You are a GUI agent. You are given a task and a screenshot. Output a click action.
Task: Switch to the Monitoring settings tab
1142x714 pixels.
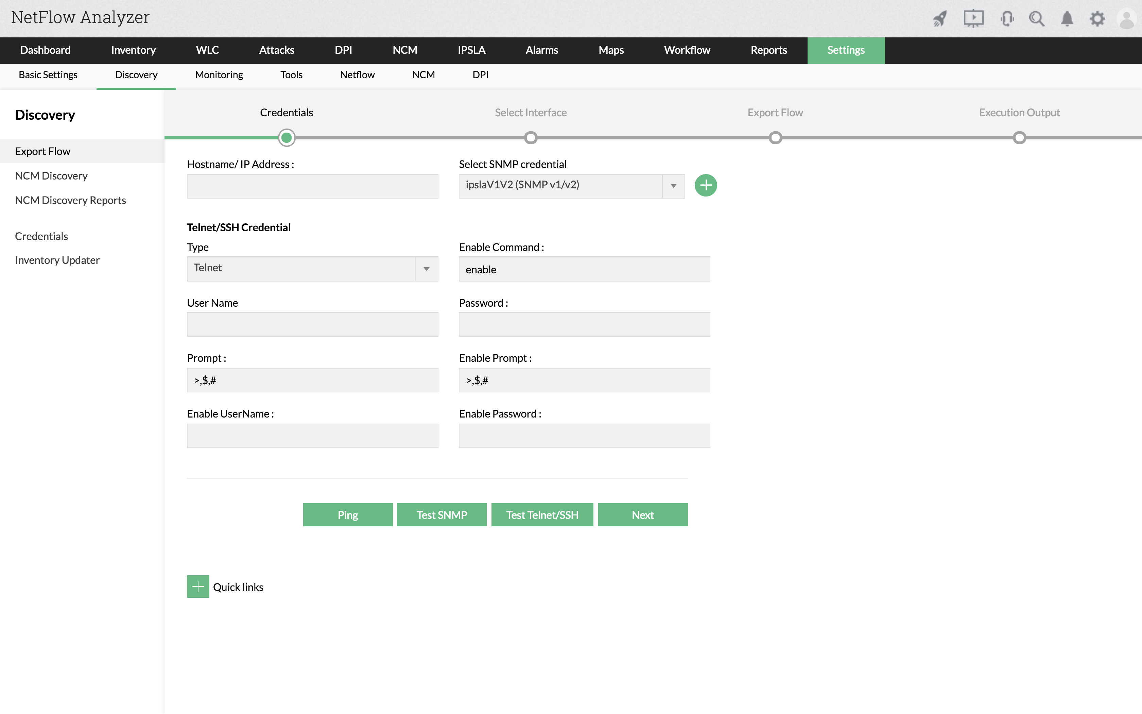219,74
